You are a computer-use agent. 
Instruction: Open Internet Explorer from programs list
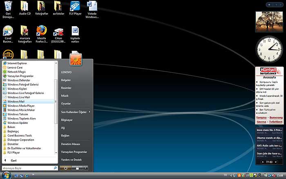pos(17,63)
